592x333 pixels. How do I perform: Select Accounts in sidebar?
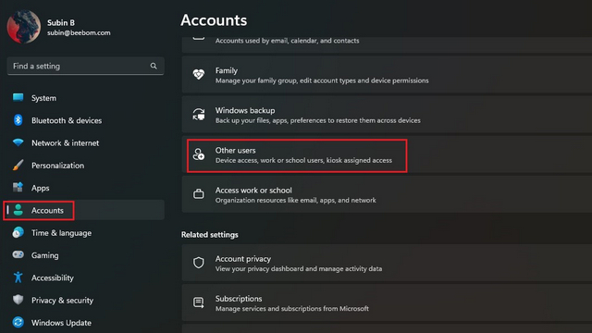pos(85,210)
